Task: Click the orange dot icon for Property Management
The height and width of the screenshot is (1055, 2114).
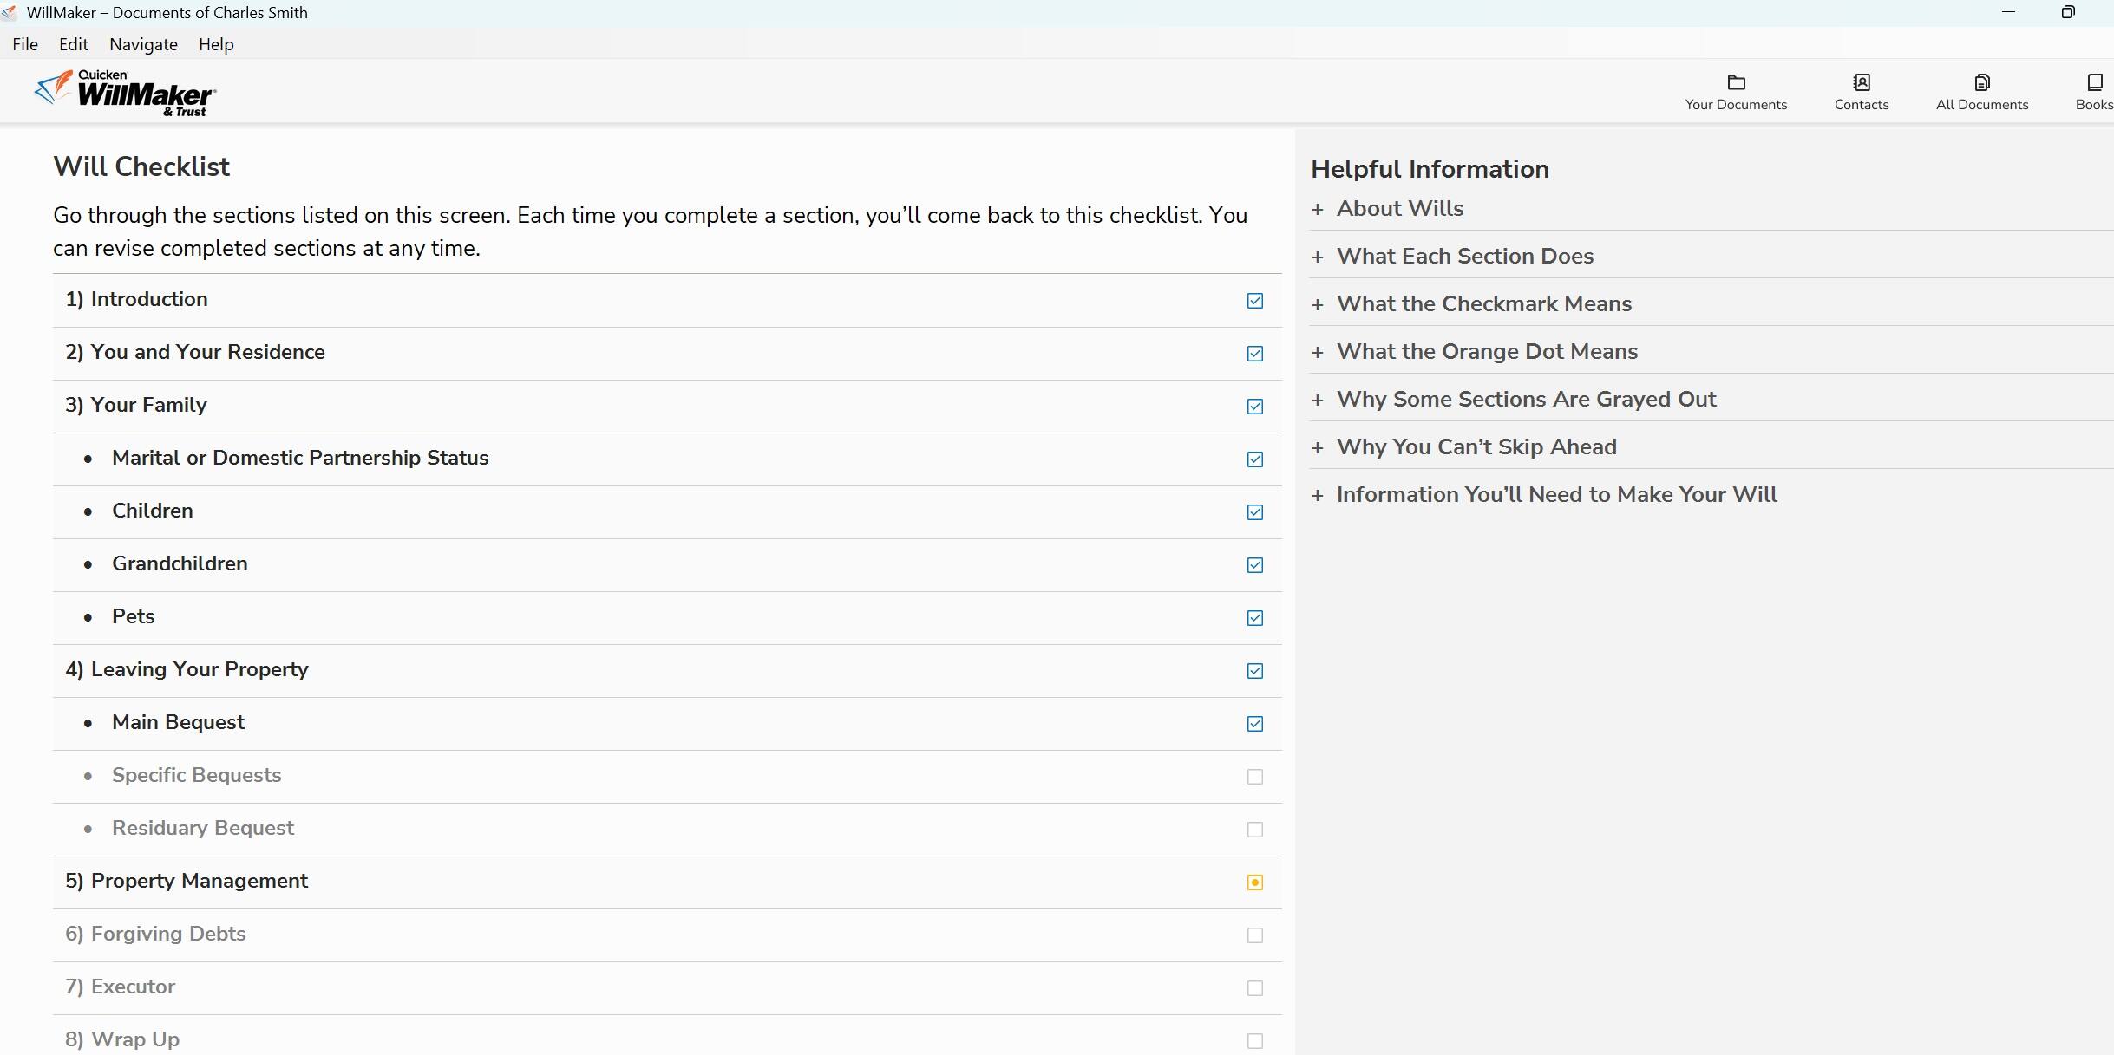Action: pyautogui.click(x=1254, y=882)
